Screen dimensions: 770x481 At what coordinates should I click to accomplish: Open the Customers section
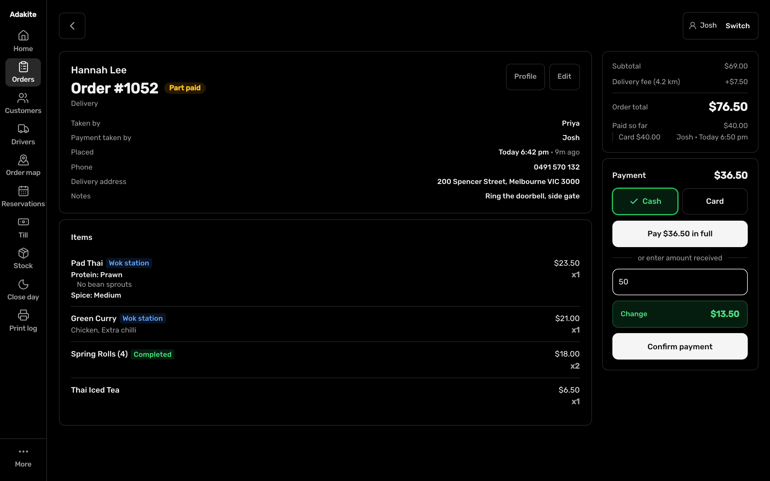tap(23, 103)
